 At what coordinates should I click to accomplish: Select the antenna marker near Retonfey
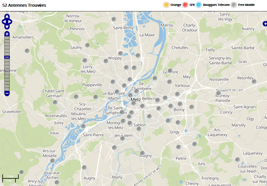coord(254,82)
